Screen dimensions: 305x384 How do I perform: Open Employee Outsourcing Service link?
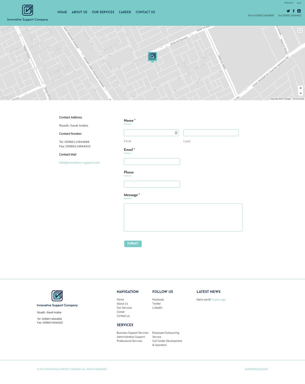point(166,335)
